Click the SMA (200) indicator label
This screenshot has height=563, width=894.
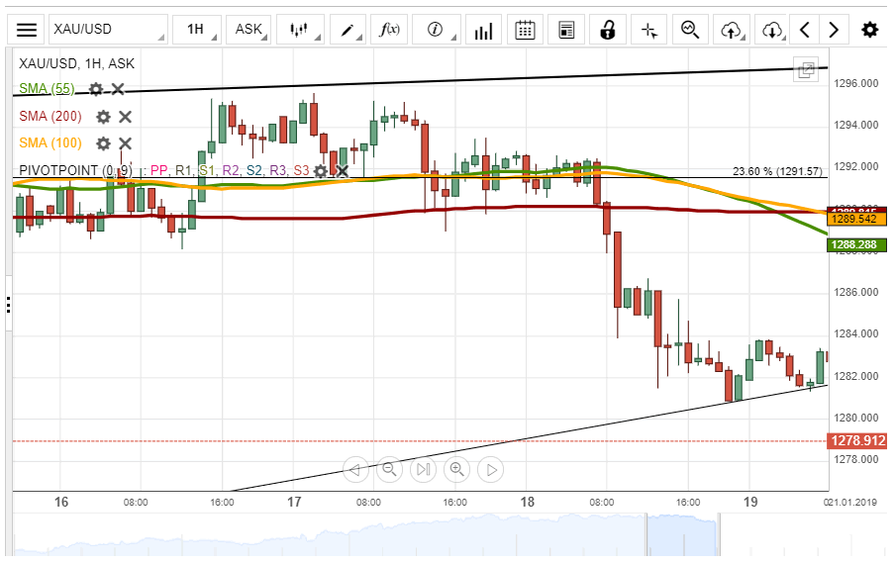[x=50, y=116]
